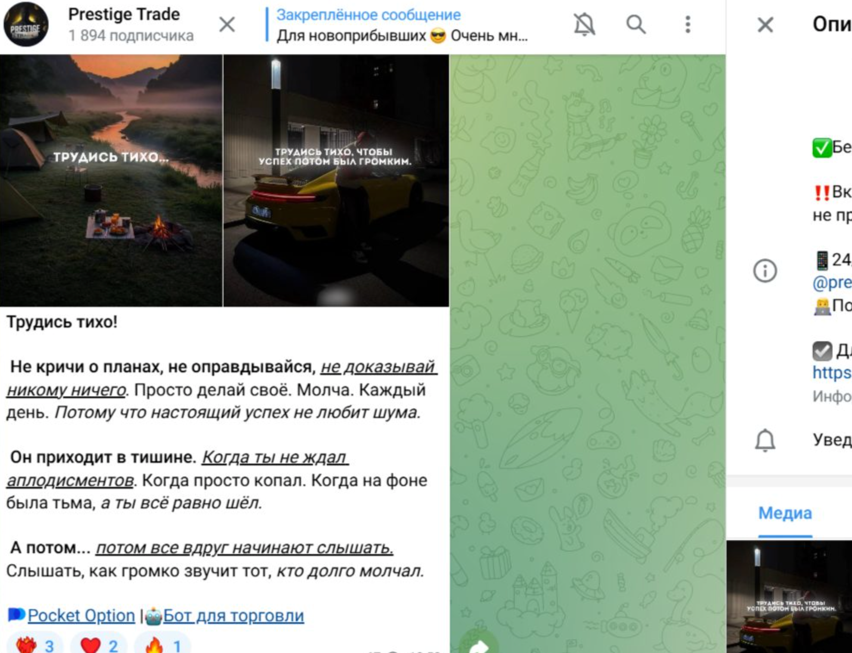This screenshot has height=653, width=852.
Task: Open the campsite sunset photo
Action: pos(111,180)
